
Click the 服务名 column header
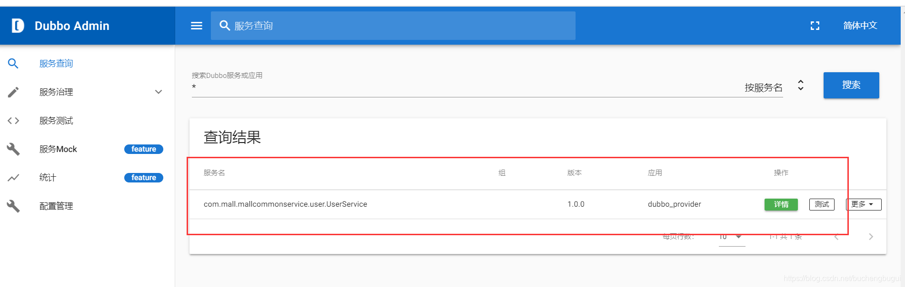pos(214,173)
